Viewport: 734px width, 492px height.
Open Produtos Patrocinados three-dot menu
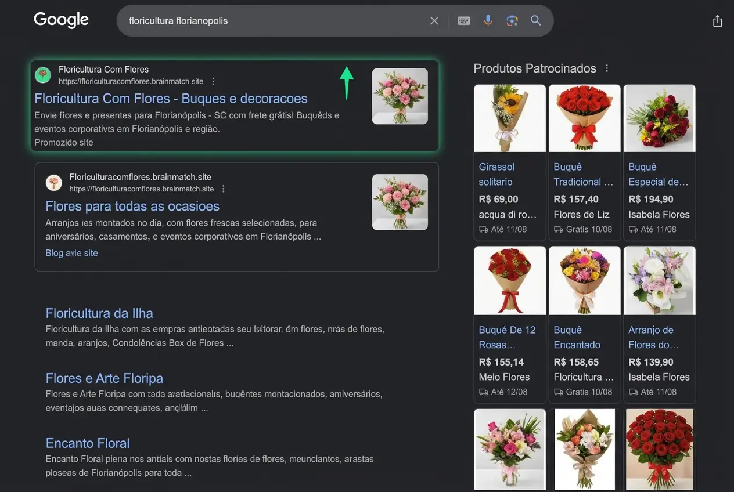pos(607,68)
